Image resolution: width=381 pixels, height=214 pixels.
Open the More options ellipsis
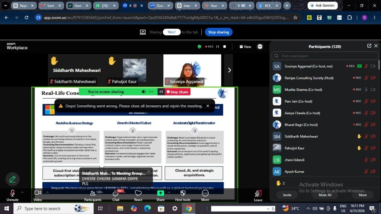(x=205, y=193)
